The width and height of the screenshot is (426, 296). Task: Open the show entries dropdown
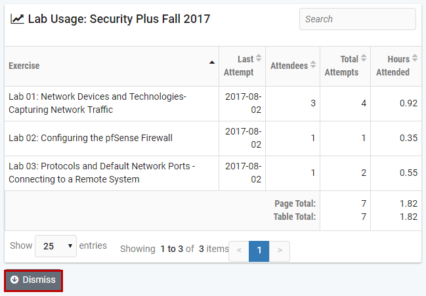[x=55, y=246]
